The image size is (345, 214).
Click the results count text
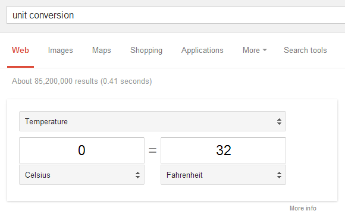pos(82,81)
